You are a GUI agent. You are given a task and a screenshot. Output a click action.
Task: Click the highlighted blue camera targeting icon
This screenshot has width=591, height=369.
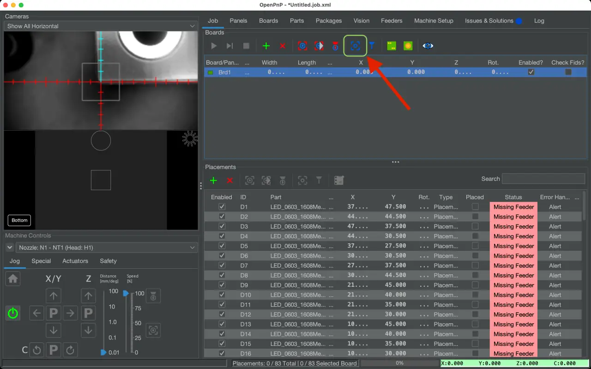pyautogui.click(x=355, y=46)
